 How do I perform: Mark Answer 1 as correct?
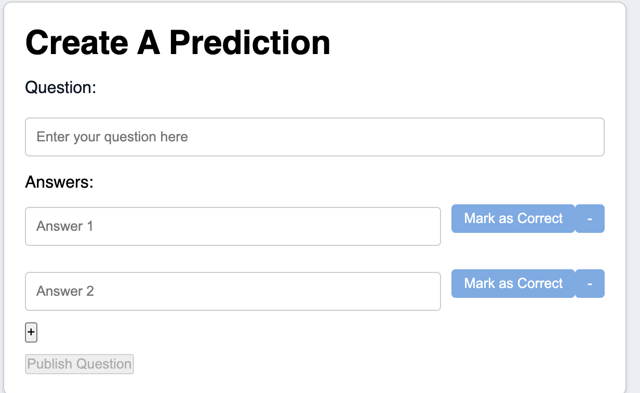(513, 218)
